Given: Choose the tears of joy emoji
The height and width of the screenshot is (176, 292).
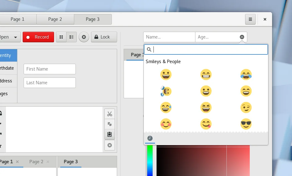Looking at the screenshot, I should [x=246, y=75].
